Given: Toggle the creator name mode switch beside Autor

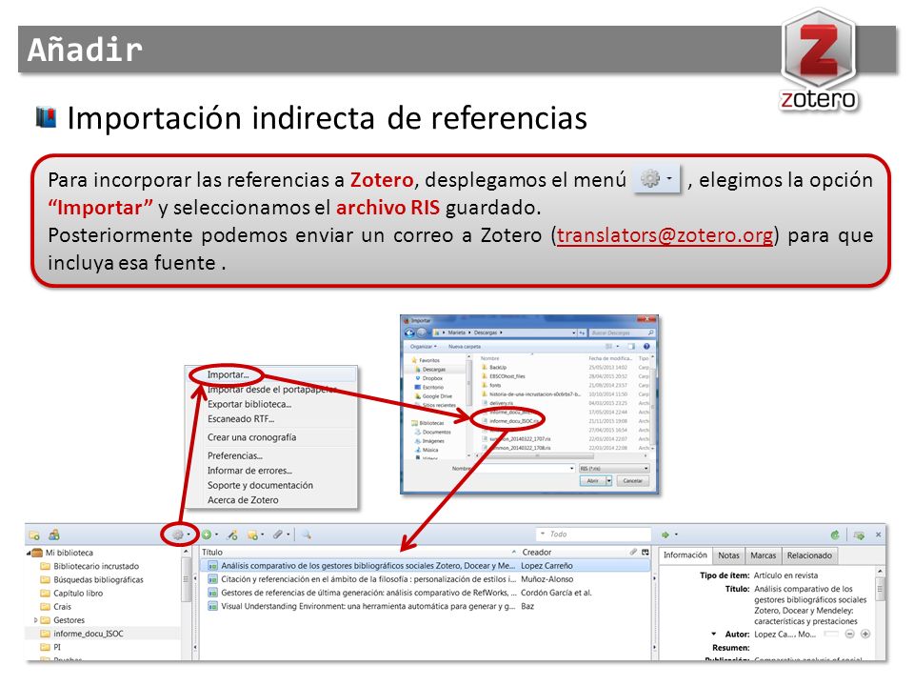Looking at the screenshot, I should [831, 635].
